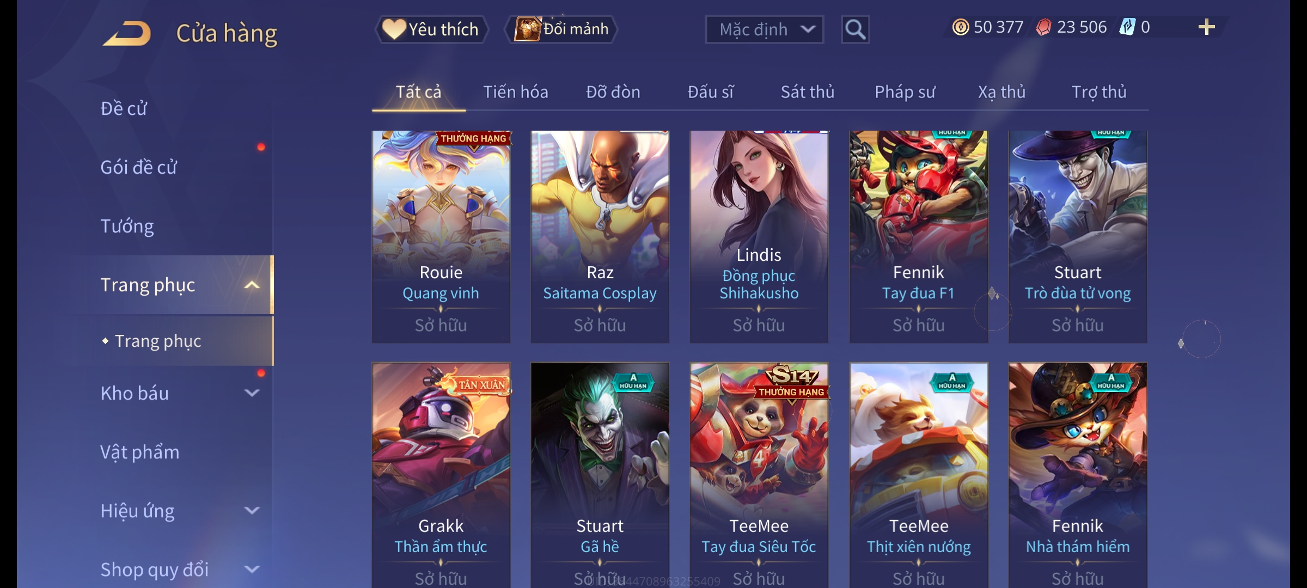Click the plus icon to add currency
The image size is (1307, 588).
(x=1207, y=27)
